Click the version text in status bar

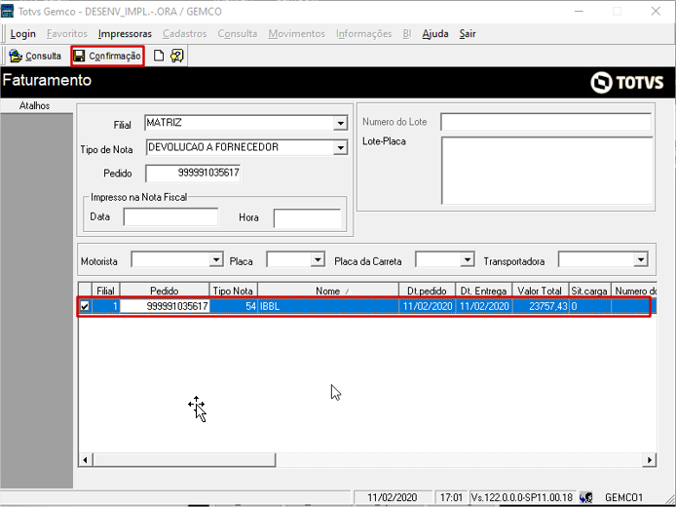click(x=522, y=497)
